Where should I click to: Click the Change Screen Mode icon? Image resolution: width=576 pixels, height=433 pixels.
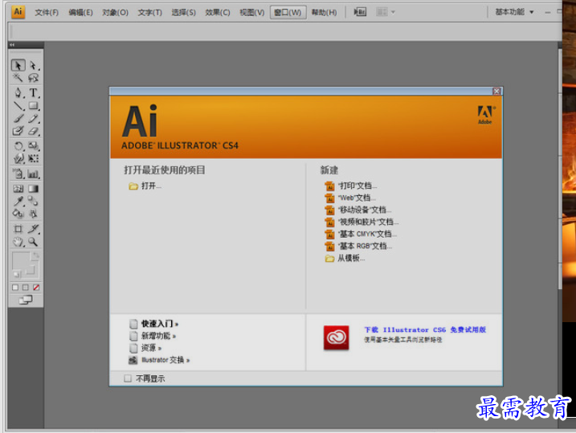pos(26,300)
